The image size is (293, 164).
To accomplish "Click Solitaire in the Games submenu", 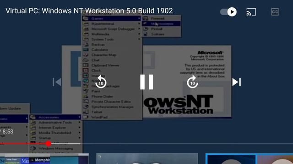I will (161, 34).
